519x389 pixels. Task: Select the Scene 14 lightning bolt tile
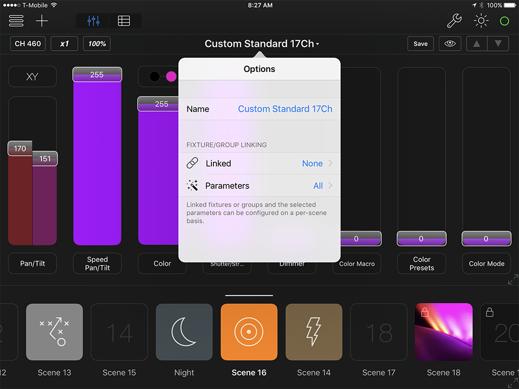tap(314, 332)
